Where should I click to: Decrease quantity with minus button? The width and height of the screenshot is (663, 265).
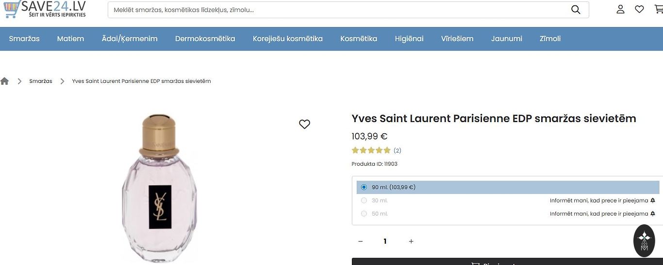[360, 241]
